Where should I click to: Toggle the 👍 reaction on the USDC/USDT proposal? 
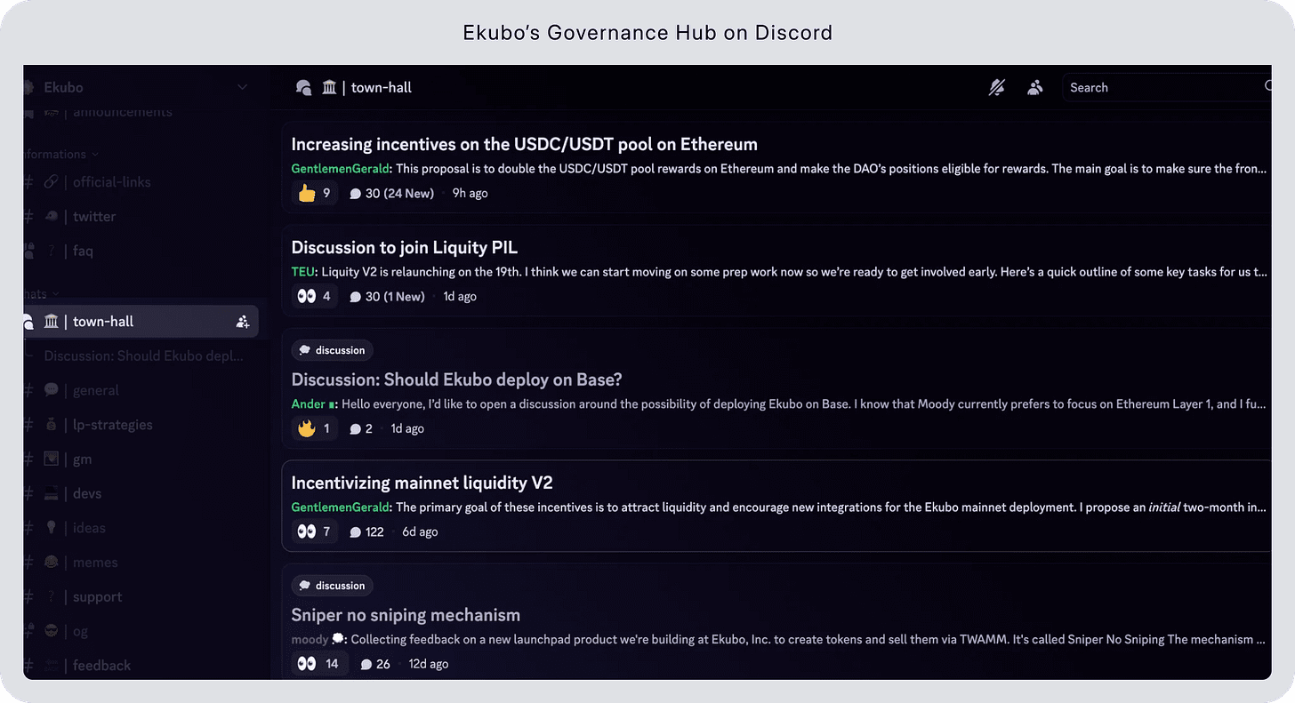click(314, 192)
